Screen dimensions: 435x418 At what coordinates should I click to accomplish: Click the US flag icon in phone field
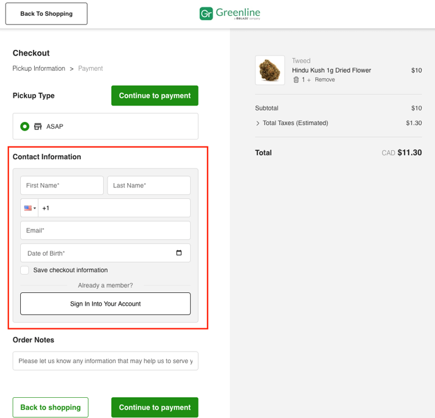pos(28,208)
